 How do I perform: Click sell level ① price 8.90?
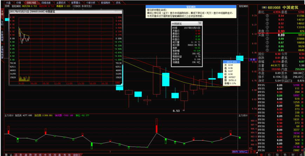click(x=281, y=31)
